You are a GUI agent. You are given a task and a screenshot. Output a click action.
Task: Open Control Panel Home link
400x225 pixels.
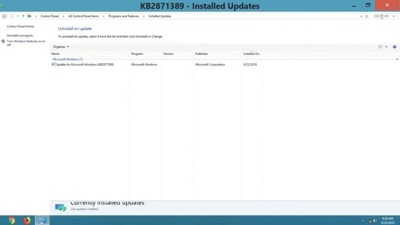click(21, 26)
